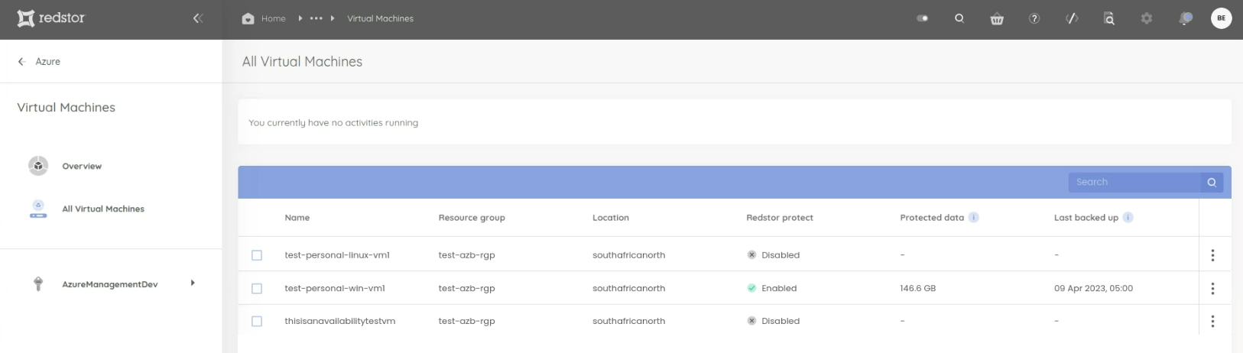Screen dimensions: 1243x353
Task: Show Protected data info tooltip
Action: pyautogui.click(x=974, y=217)
